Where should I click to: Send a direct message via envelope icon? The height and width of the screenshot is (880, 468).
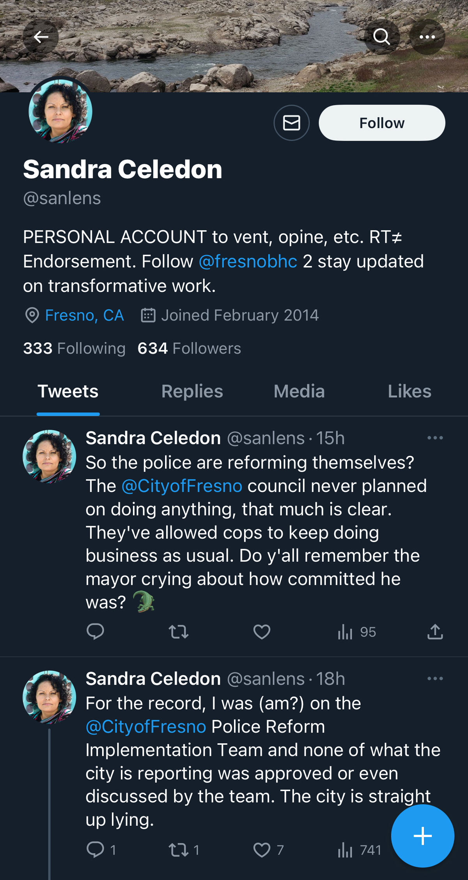click(291, 123)
